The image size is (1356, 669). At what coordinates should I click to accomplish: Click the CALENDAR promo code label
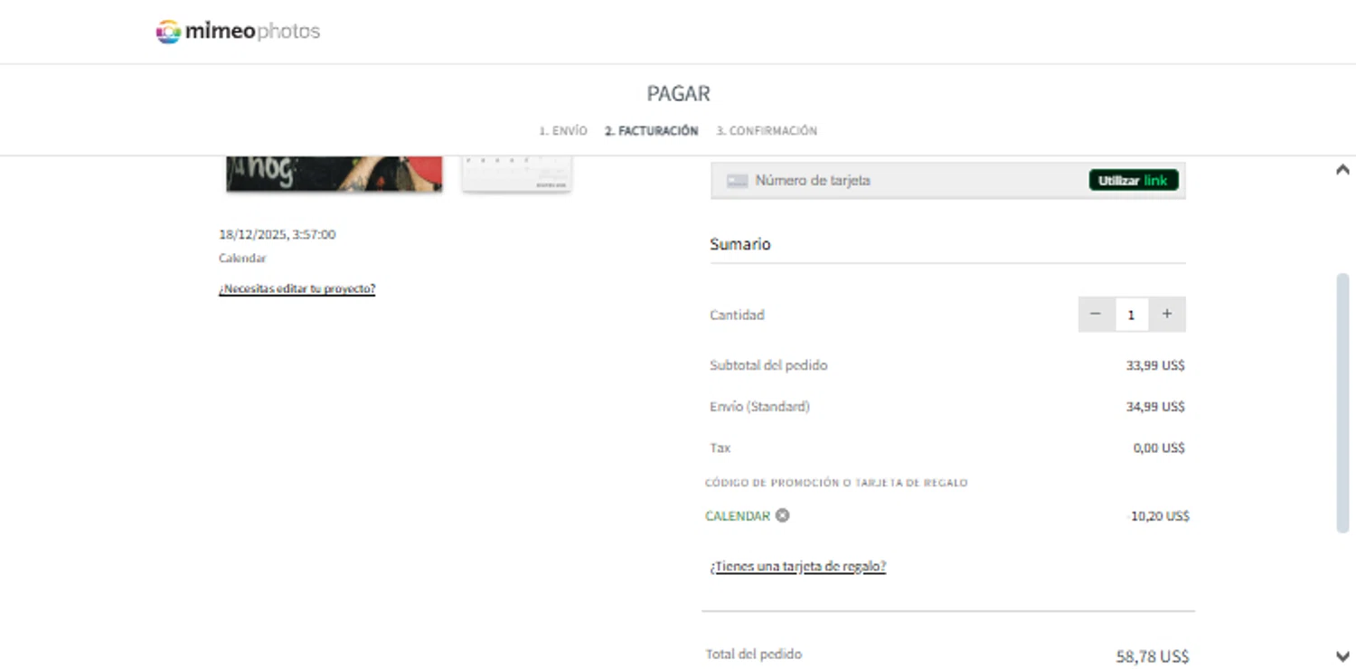738,516
